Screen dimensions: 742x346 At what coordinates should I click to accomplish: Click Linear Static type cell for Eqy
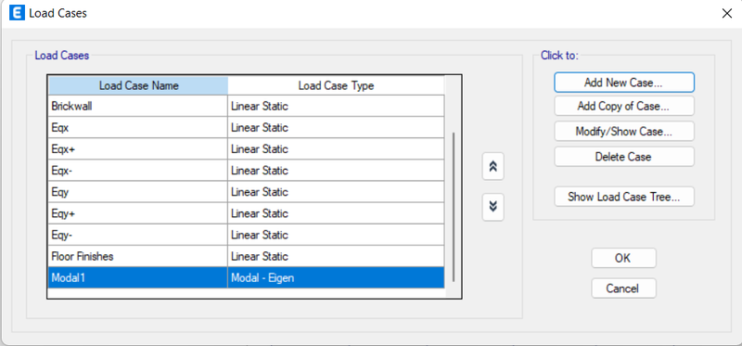[x=336, y=192]
